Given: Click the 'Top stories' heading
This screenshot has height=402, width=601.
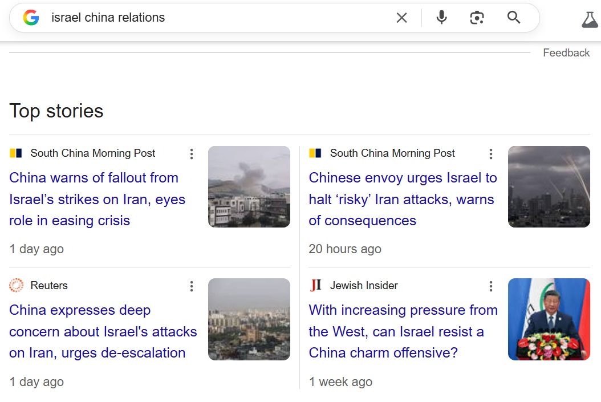Looking at the screenshot, I should point(56,111).
